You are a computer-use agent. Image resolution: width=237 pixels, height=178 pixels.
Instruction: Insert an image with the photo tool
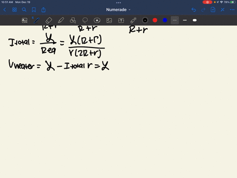coord(109,20)
